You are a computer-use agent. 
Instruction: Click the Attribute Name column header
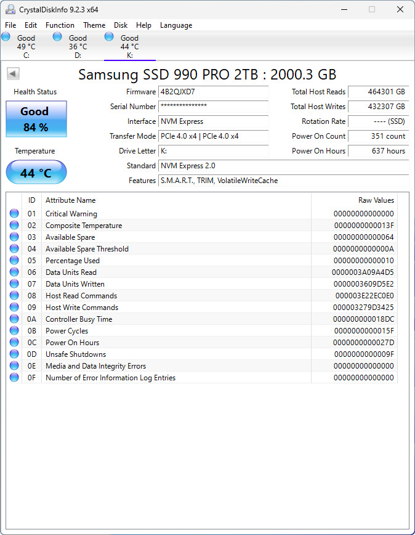coord(176,200)
